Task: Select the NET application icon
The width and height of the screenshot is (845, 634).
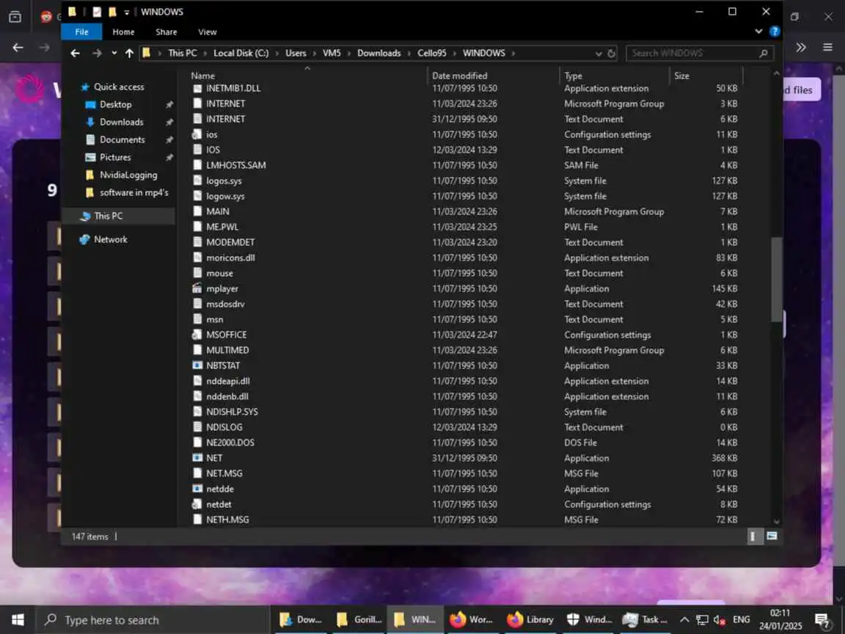Action: coord(197,458)
